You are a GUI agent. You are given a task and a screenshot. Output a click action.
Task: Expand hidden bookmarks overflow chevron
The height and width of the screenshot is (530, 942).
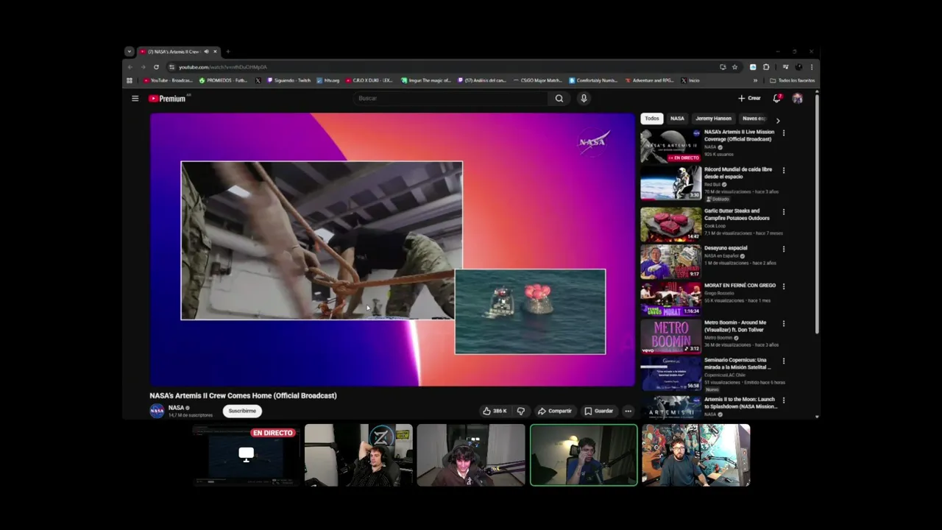pyautogui.click(x=755, y=80)
